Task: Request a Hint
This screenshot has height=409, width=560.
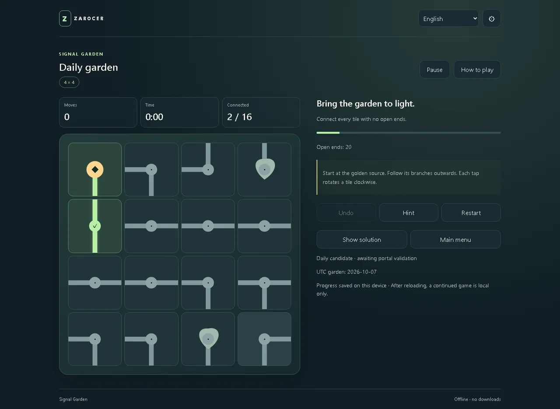Action: click(409, 213)
